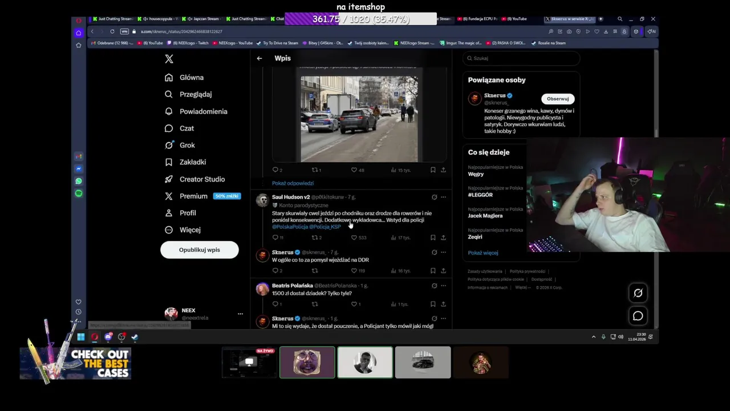The height and width of the screenshot is (411, 730).
Task: Click the Szukaj search field
Action: [x=521, y=58]
